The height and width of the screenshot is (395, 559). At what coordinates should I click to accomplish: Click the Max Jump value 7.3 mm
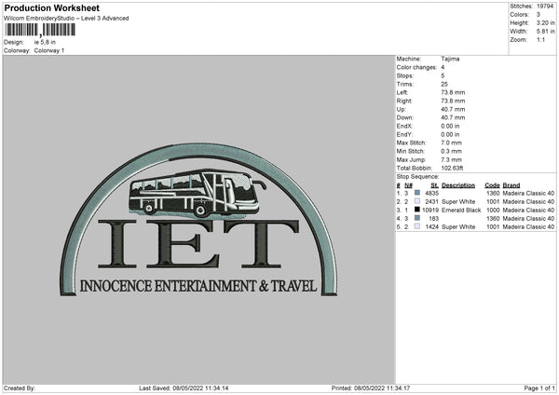[451, 159]
